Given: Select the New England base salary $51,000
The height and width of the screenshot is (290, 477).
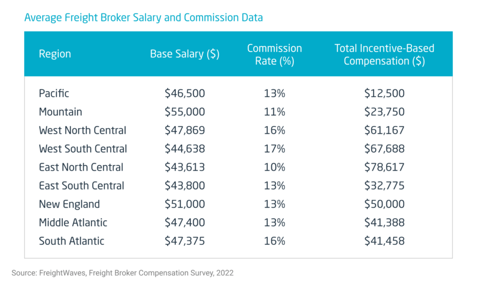Looking at the screenshot, I should [184, 204].
